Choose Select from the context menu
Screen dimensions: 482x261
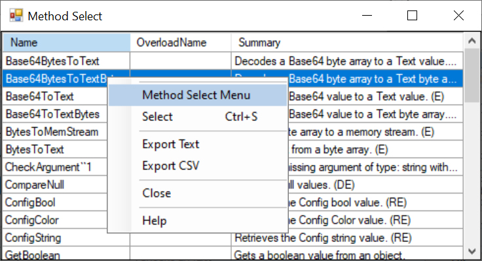198,116
